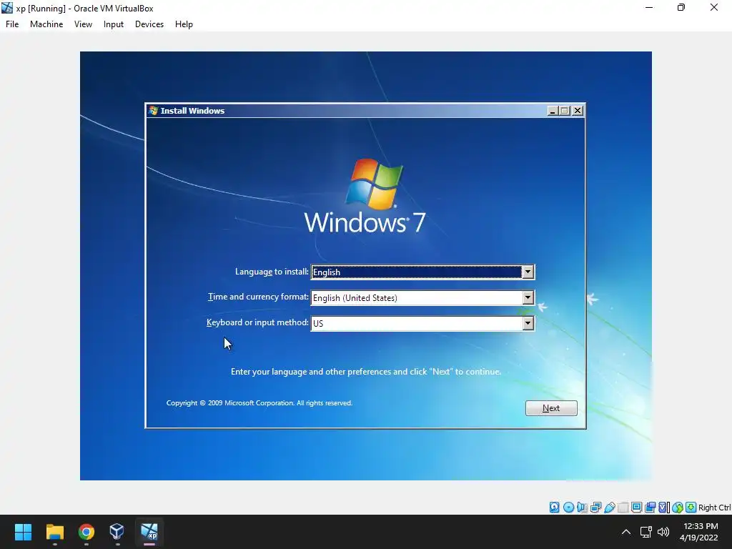The width and height of the screenshot is (732, 549).
Task: Click the VirtualBox window title icon
Action: [x=7, y=8]
